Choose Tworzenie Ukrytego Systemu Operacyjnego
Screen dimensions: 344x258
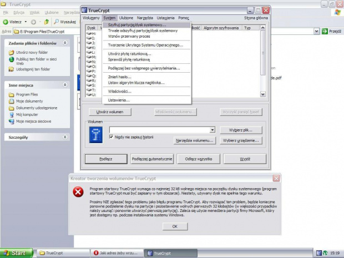(x=147, y=45)
